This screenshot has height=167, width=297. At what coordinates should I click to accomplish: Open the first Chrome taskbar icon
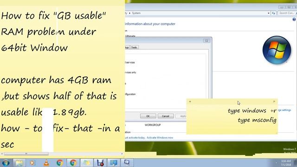(60, 163)
